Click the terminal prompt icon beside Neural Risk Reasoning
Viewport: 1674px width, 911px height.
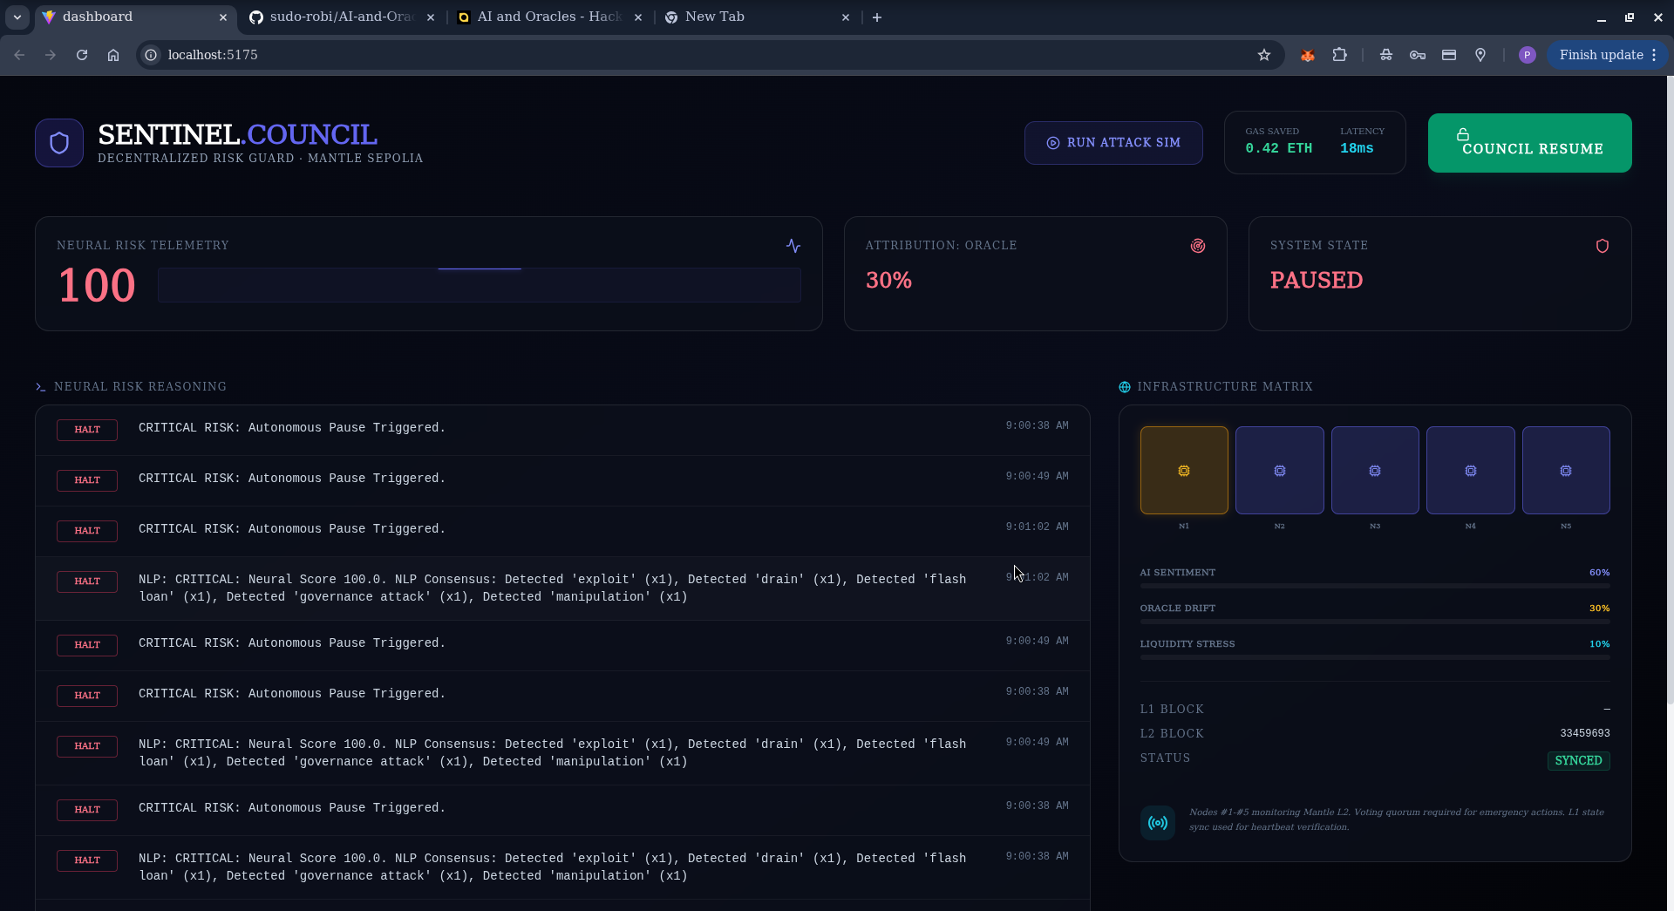(x=40, y=387)
